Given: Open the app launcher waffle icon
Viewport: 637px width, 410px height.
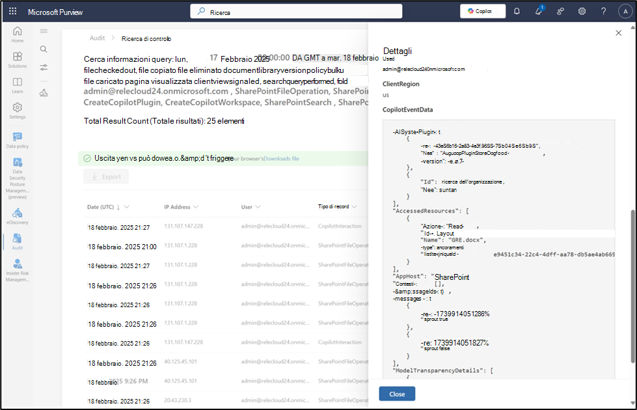Looking at the screenshot, I should [x=12, y=11].
